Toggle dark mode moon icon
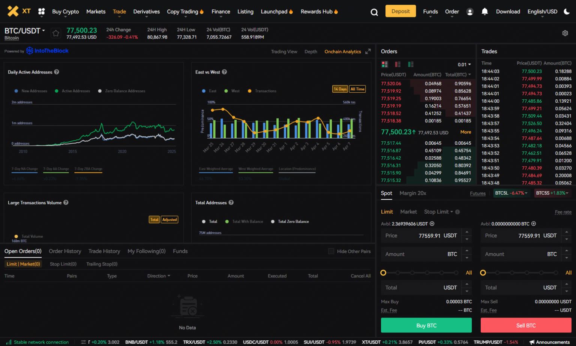This screenshot has width=576, height=346. (x=567, y=12)
